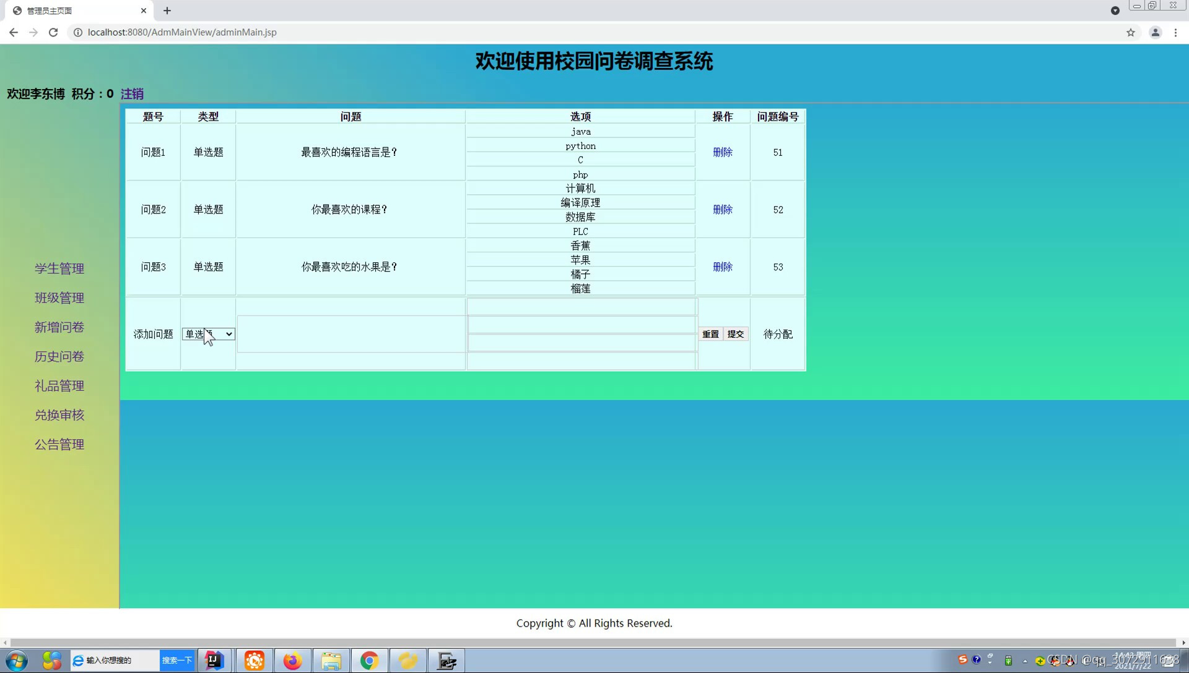This screenshot has width=1189, height=673.
Task: Click the 编译原理 option cell
Action: [x=580, y=203]
